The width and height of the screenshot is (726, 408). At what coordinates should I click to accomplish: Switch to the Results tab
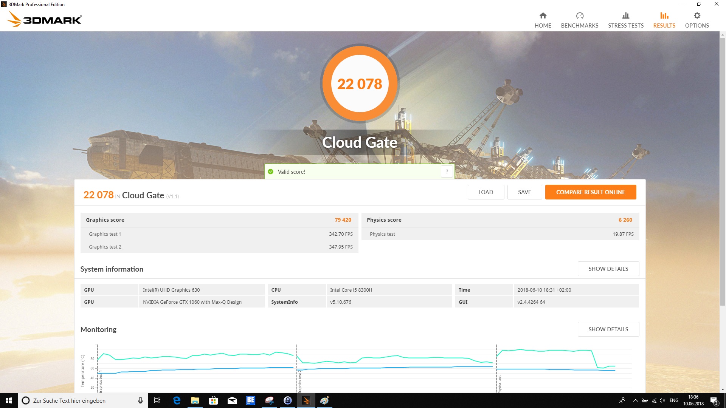pyautogui.click(x=664, y=20)
